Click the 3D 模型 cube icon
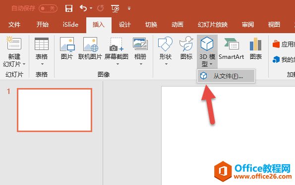This screenshot has width=295, height=185. pos(207,44)
